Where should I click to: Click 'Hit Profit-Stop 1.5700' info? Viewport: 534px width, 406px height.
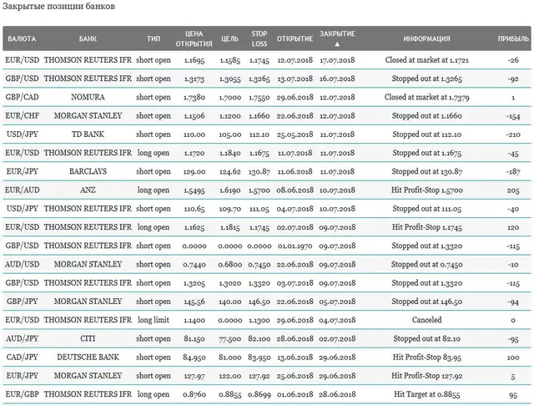(427, 190)
